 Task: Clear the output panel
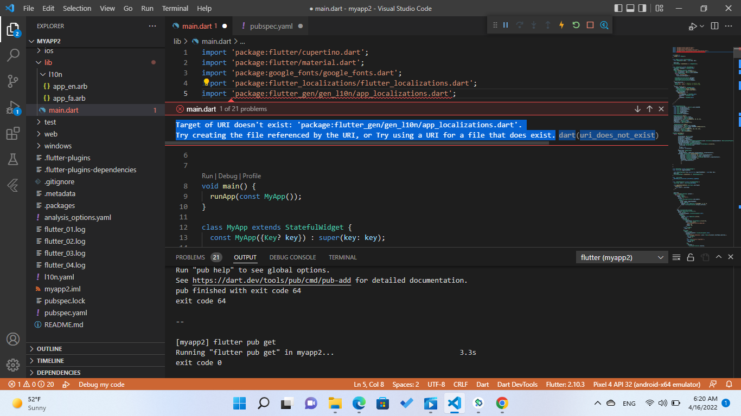[676, 257]
